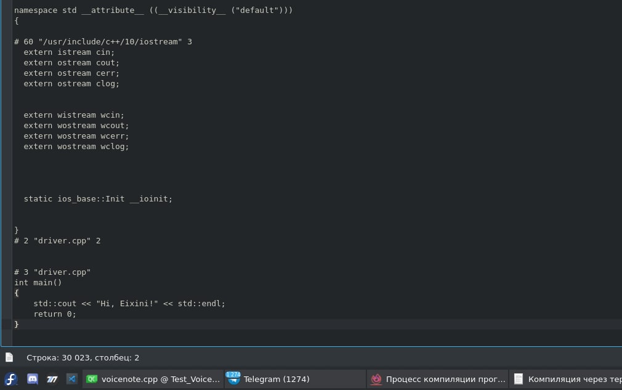The height and width of the screenshot is (390, 622).
Task: Click the line 'extern ostream cout;'
Action: [x=71, y=63]
